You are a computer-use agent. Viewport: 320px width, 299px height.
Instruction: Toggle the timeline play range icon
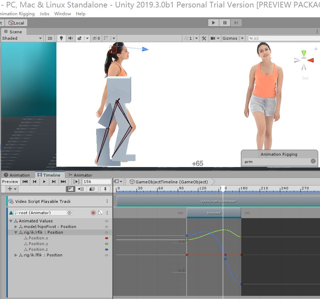tap(76, 182)
